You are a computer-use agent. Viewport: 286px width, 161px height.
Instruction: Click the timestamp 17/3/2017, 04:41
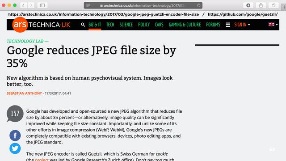coord(58,93)
